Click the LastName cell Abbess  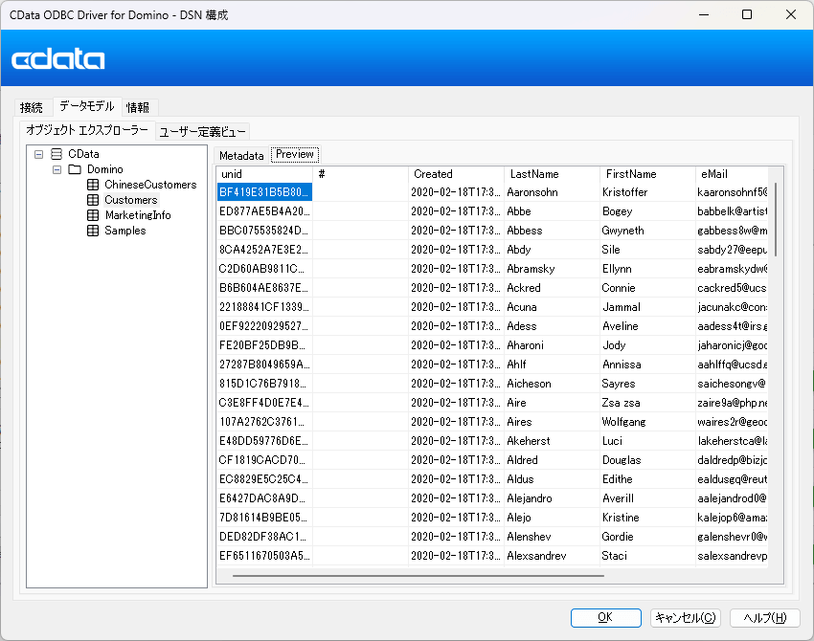[x=552, y=231]
